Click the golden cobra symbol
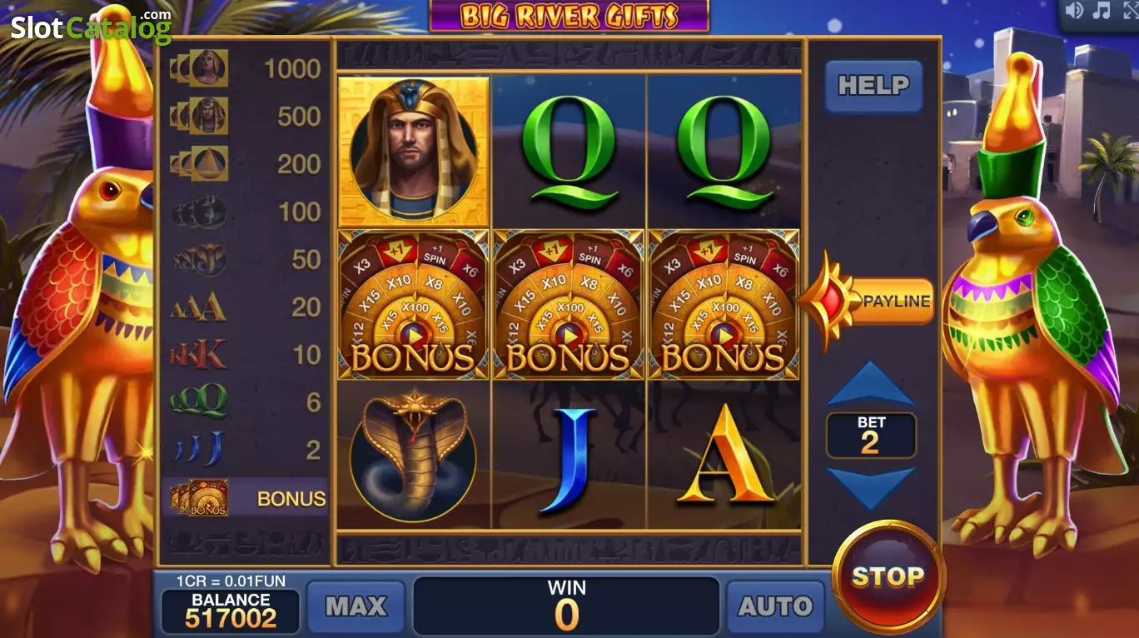The image size is (1139, 638). tap(414, 456)
